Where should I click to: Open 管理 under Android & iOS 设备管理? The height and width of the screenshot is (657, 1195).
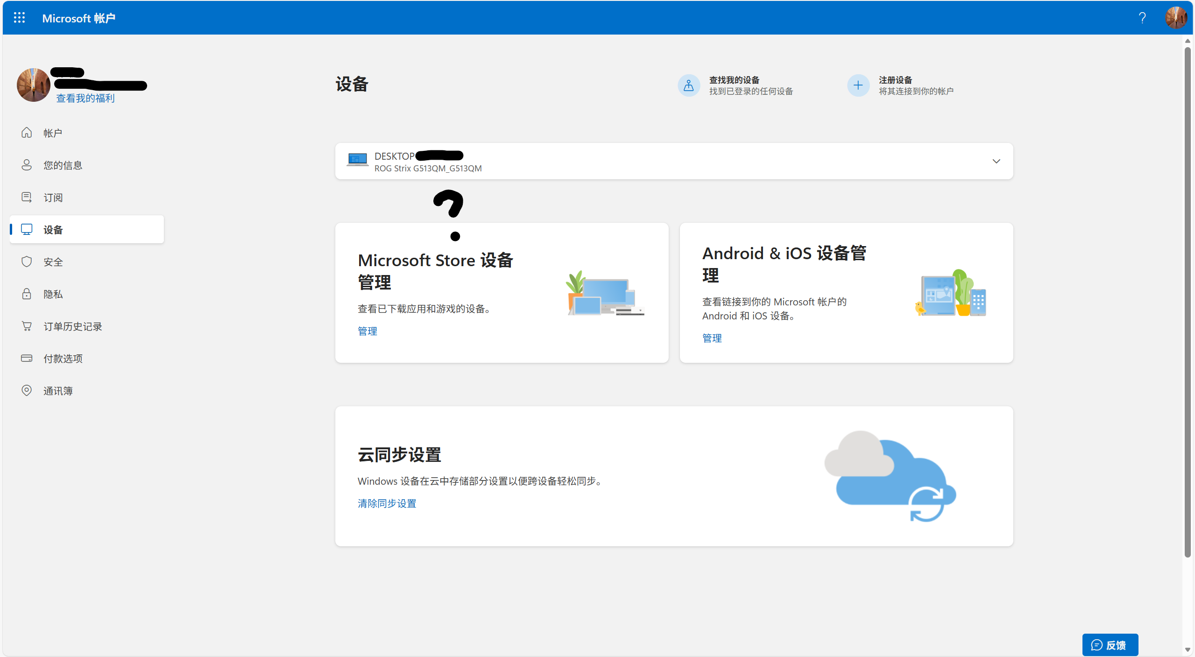click(712, 338)
